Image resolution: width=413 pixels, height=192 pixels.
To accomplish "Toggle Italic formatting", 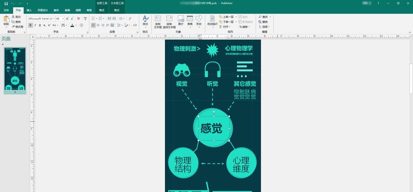I will [35, 25].
